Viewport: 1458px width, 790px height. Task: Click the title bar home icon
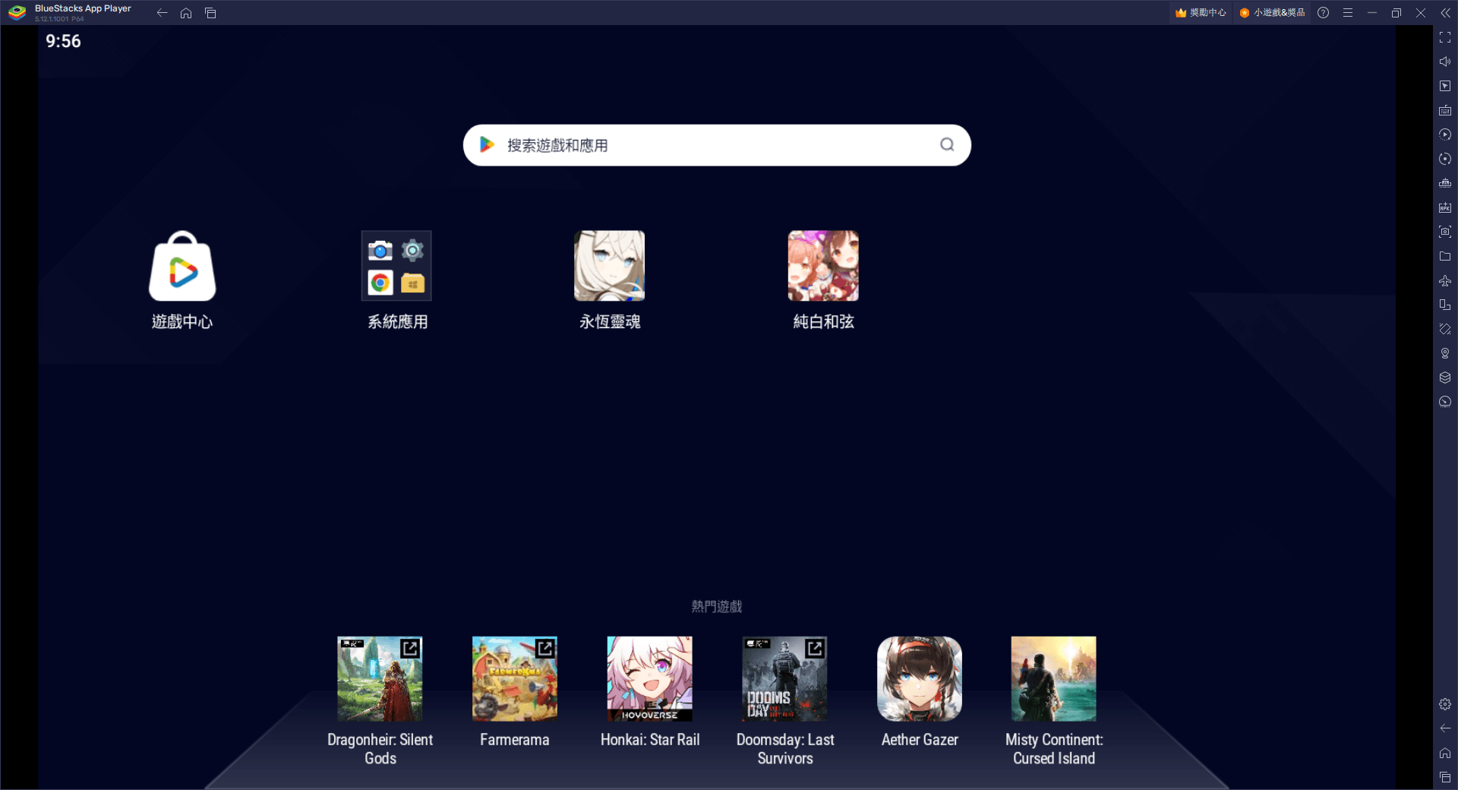pyautogui.click(x=186, y=13)
